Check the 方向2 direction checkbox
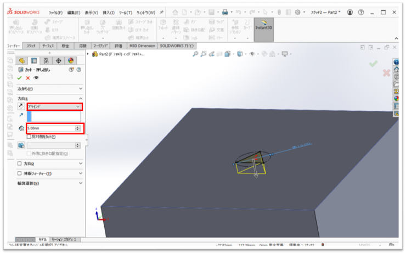This screenshot has height=254, width=406. [x=20, y=163]
